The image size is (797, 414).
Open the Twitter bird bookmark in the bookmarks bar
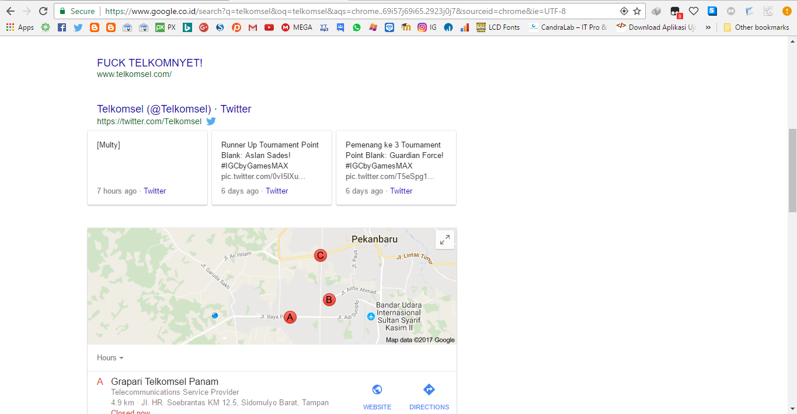point(78,27)
